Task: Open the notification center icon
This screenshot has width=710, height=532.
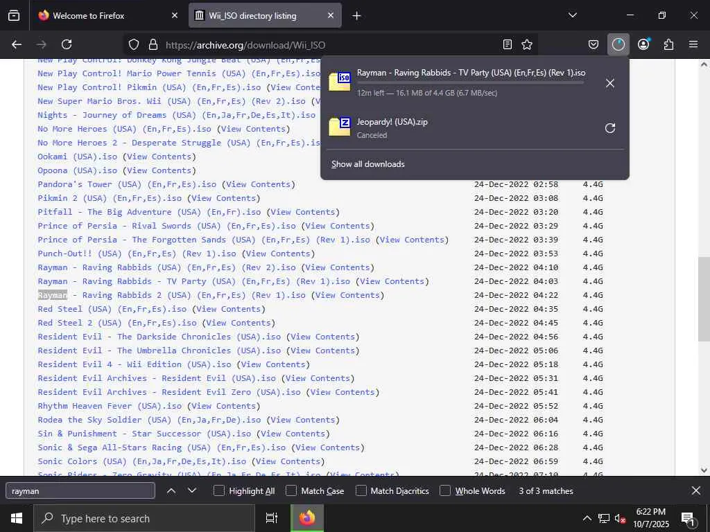Action: pos(688,518)
